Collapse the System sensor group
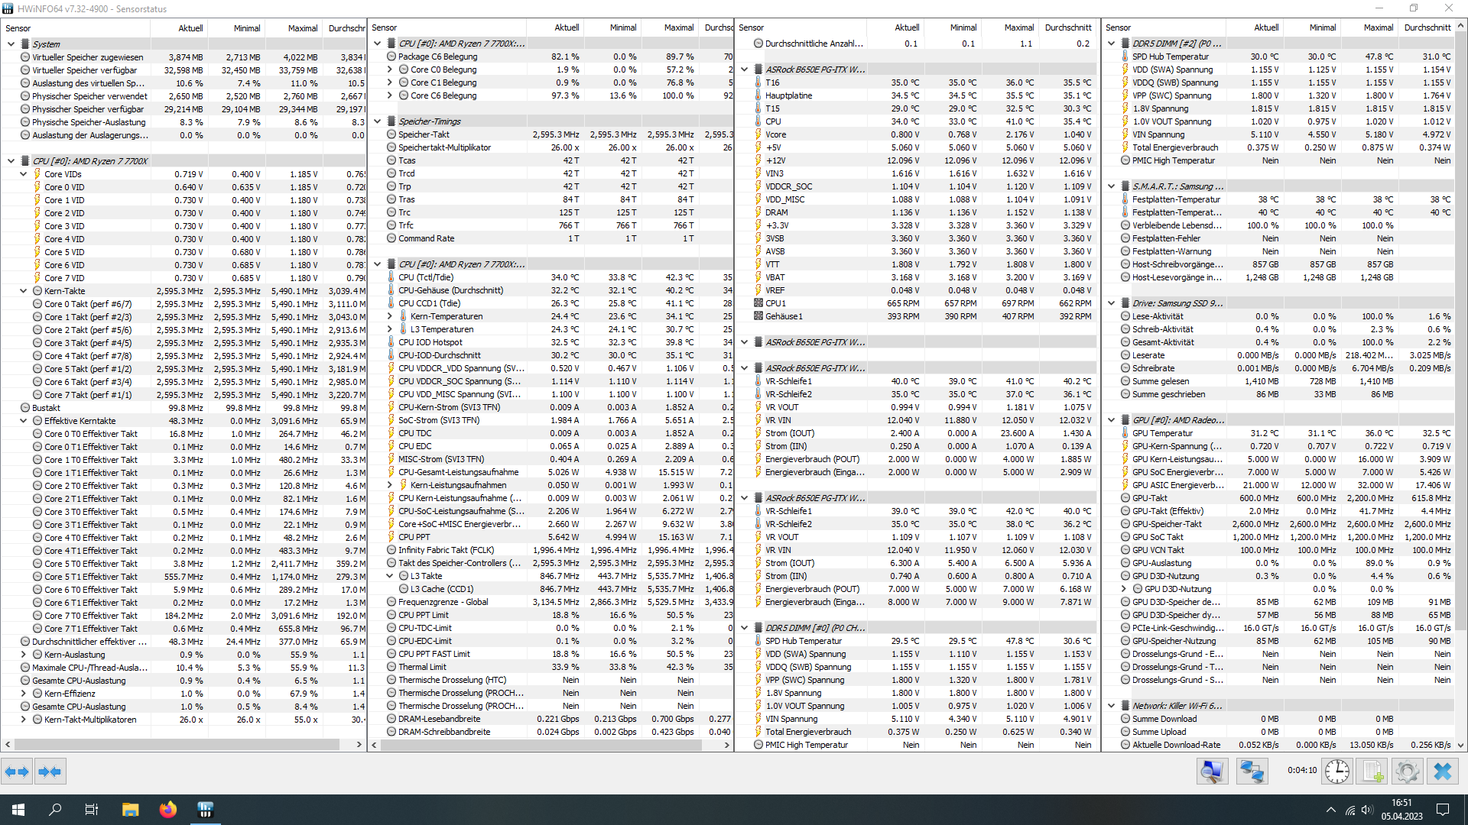The height and width of the screenshot is (825, 1468). click(x=11, y=44)
